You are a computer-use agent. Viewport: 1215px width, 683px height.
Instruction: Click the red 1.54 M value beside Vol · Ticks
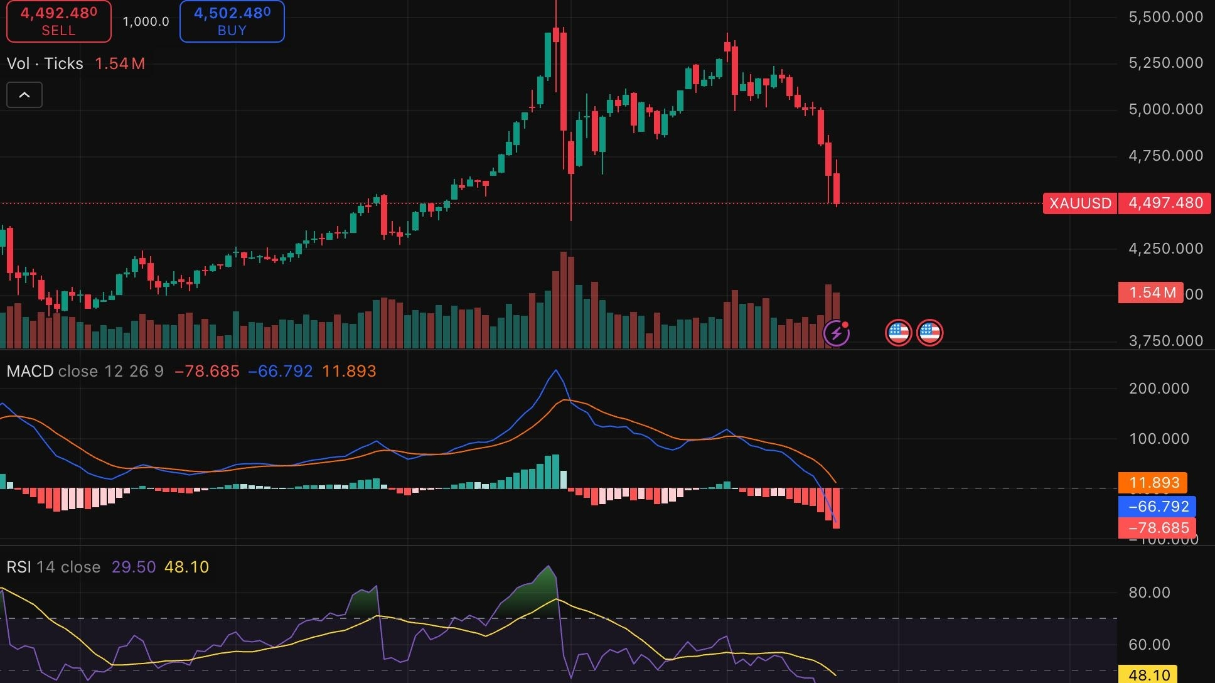coord(119,63)
